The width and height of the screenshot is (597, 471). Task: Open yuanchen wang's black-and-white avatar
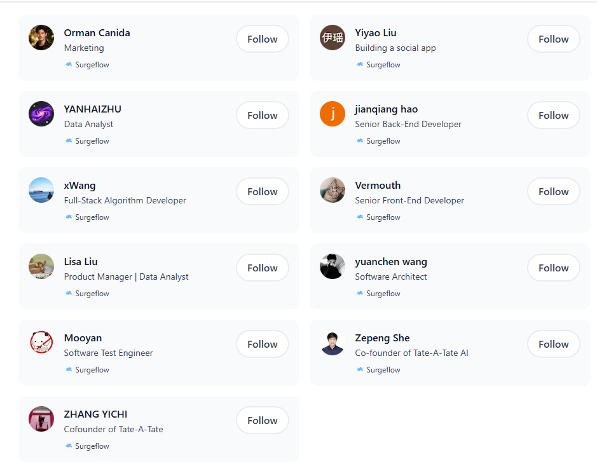coord(333,266)
